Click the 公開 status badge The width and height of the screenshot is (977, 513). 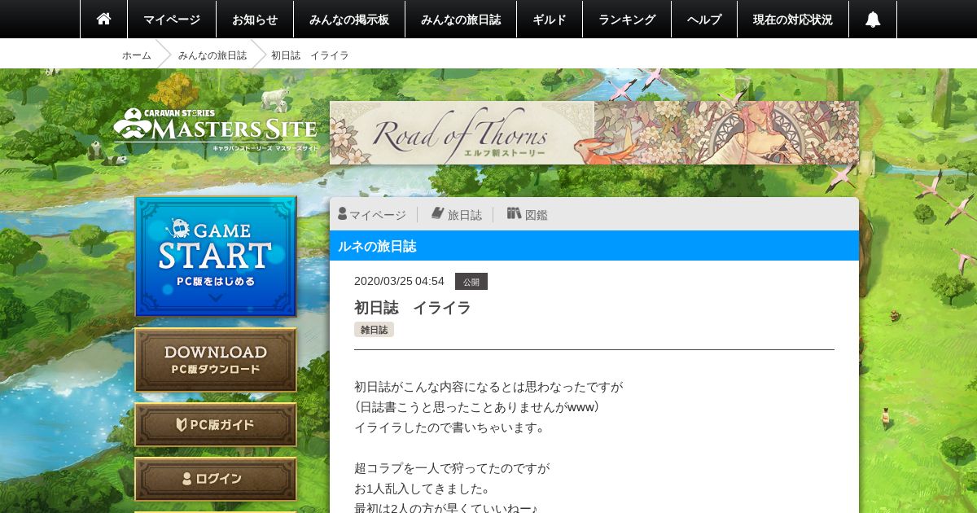[471, 282]
